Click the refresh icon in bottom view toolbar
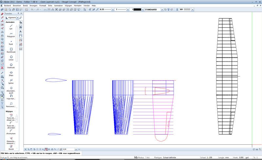 pyautogui.click(x=34, y=149)
